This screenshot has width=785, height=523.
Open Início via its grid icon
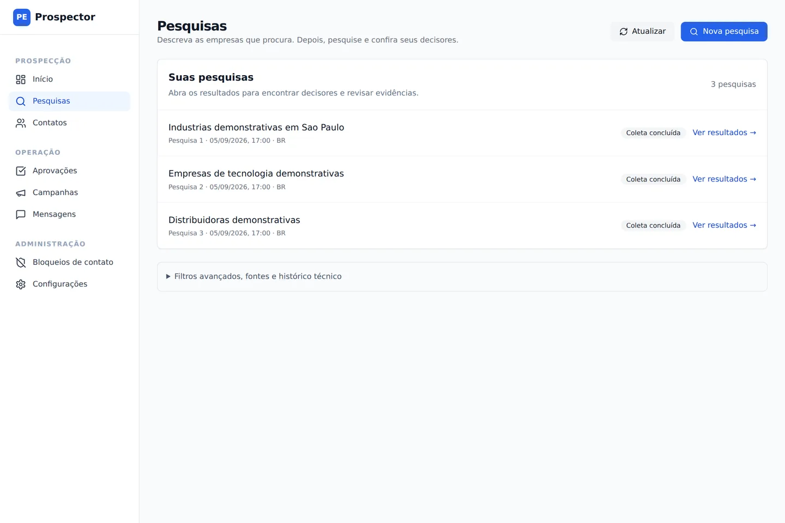click(x=21, y=80)
